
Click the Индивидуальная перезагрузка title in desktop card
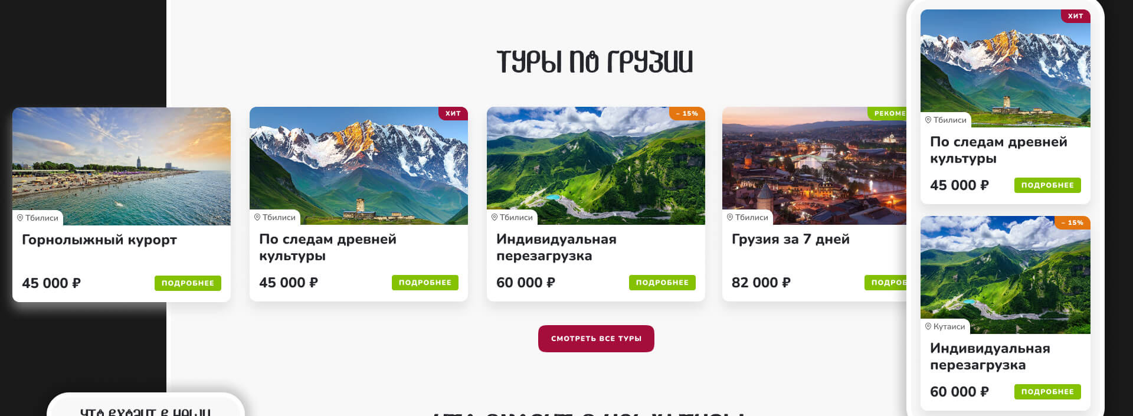[x=556, y=247]
